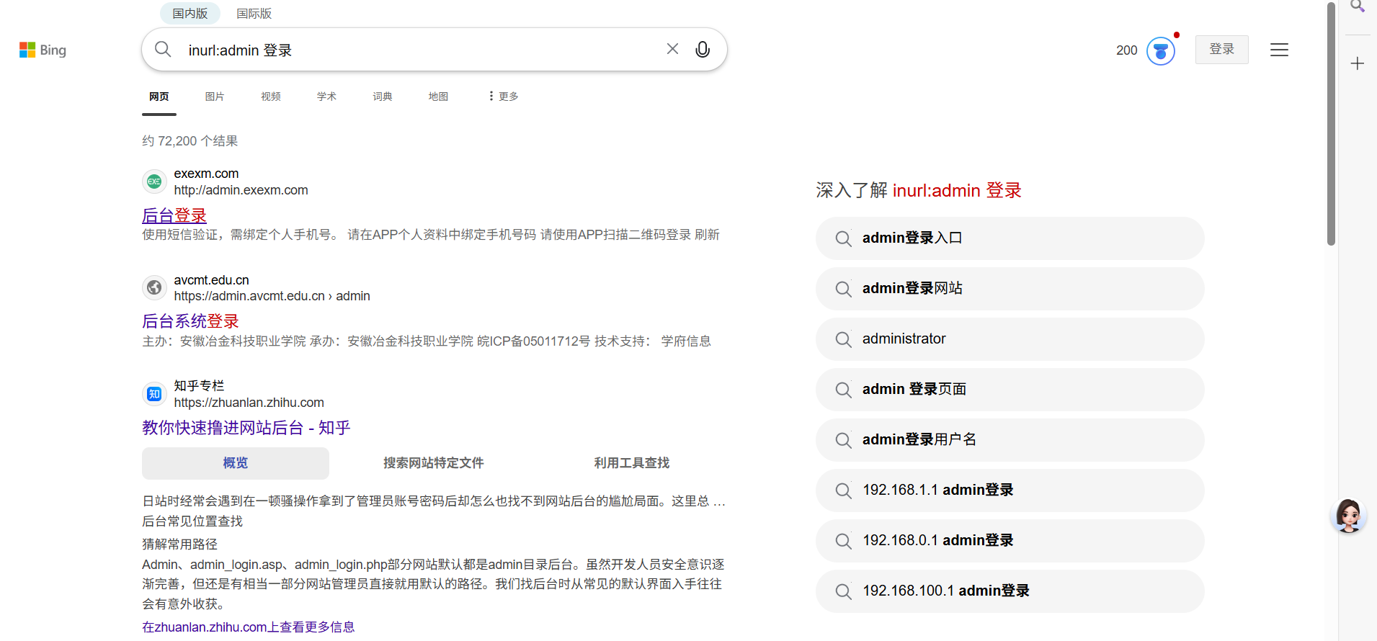Click the search magnifier icon in search box

tap(163, 49)
